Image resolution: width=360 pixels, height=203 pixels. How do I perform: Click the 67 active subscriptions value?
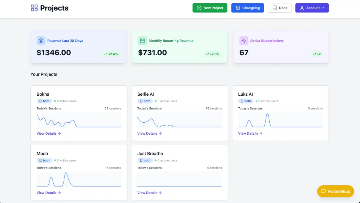coord(244,53)
